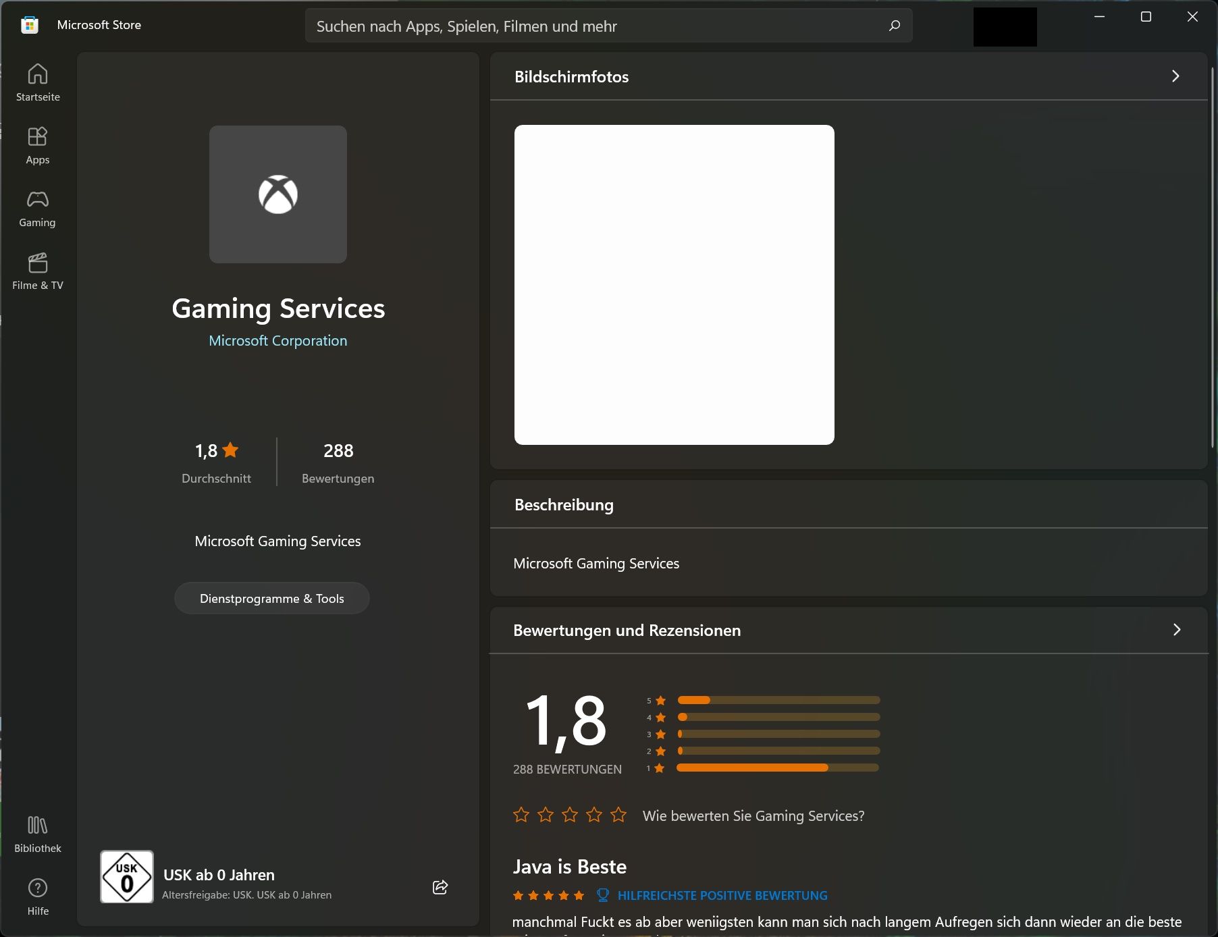1218x937 pixels.
Task: Open the Startseite home page
Action: click(x=38, y=82)
